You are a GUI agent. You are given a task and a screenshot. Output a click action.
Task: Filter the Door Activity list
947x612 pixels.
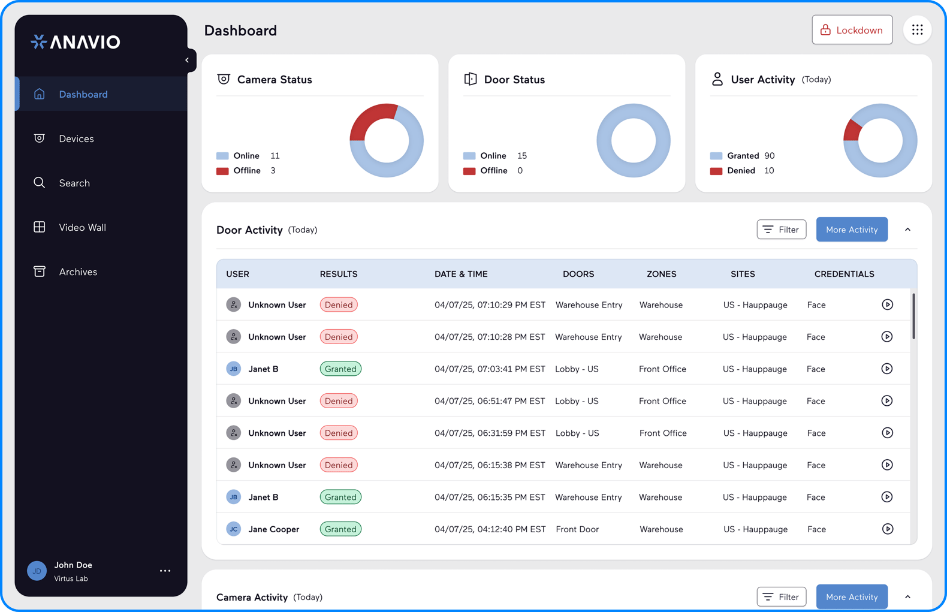pyautogui.click(x=782, y=230)
